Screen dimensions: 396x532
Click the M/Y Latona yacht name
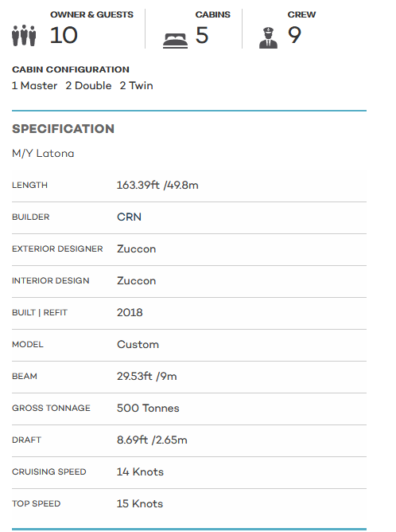(x=43, y=154)
